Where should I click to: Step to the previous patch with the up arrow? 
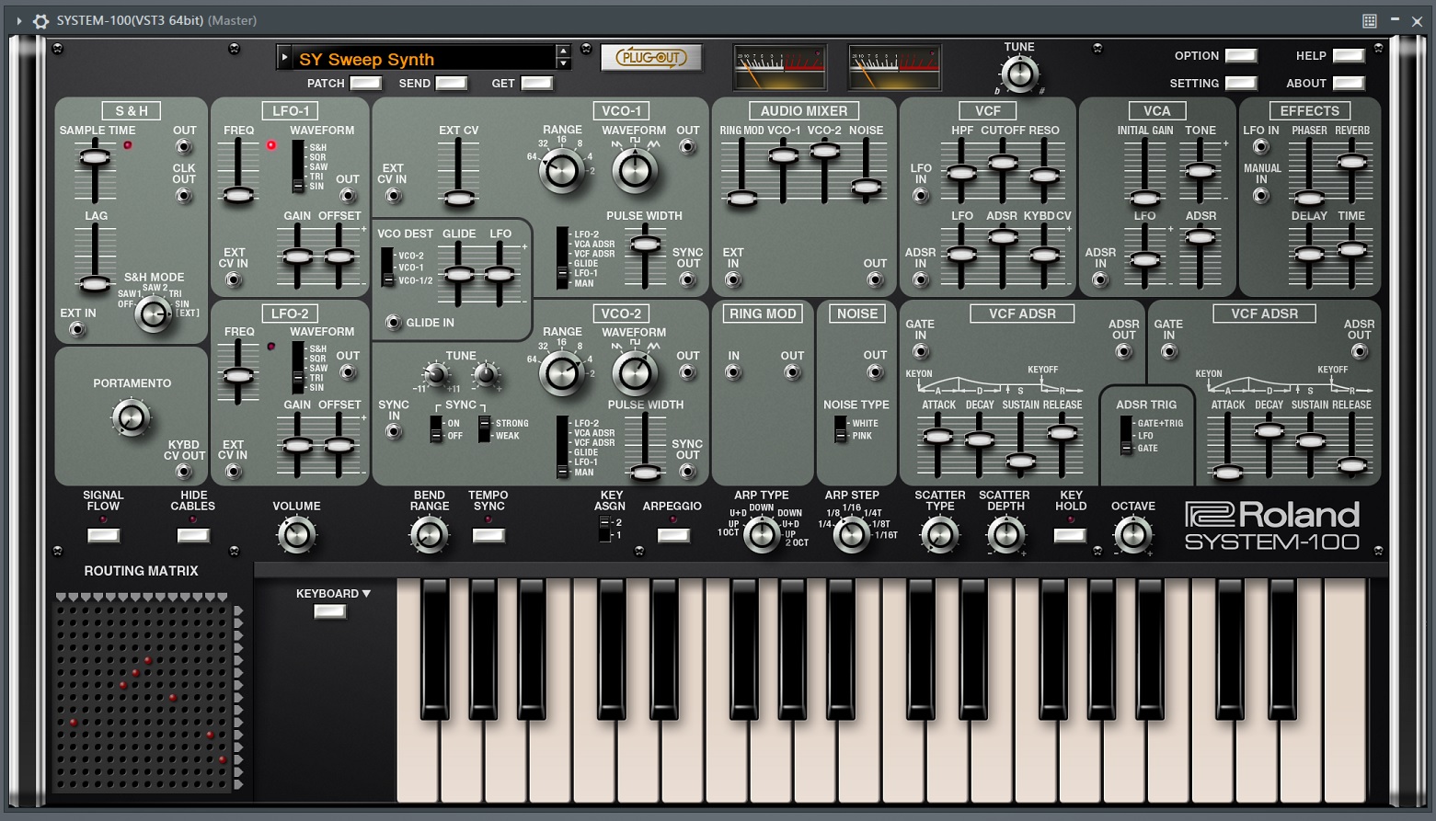563,51
